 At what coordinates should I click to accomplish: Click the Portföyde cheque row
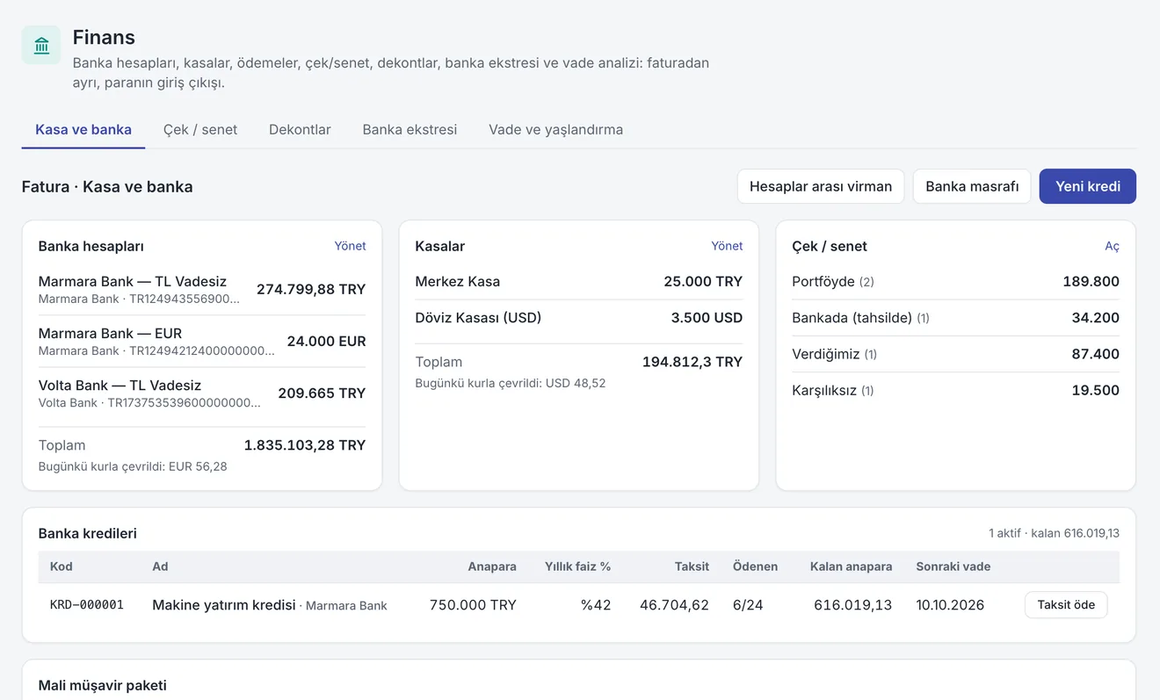956,281
